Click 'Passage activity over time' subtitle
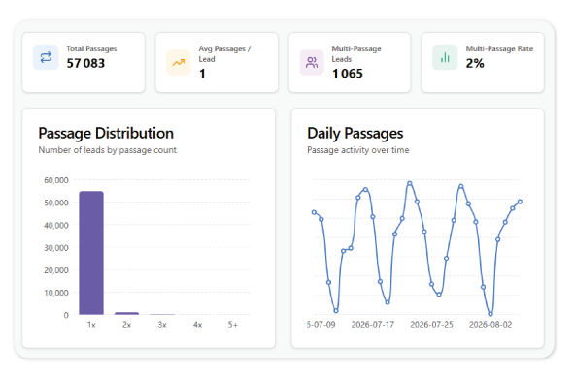This screenshot has height=375, width=574. point(358,150)
